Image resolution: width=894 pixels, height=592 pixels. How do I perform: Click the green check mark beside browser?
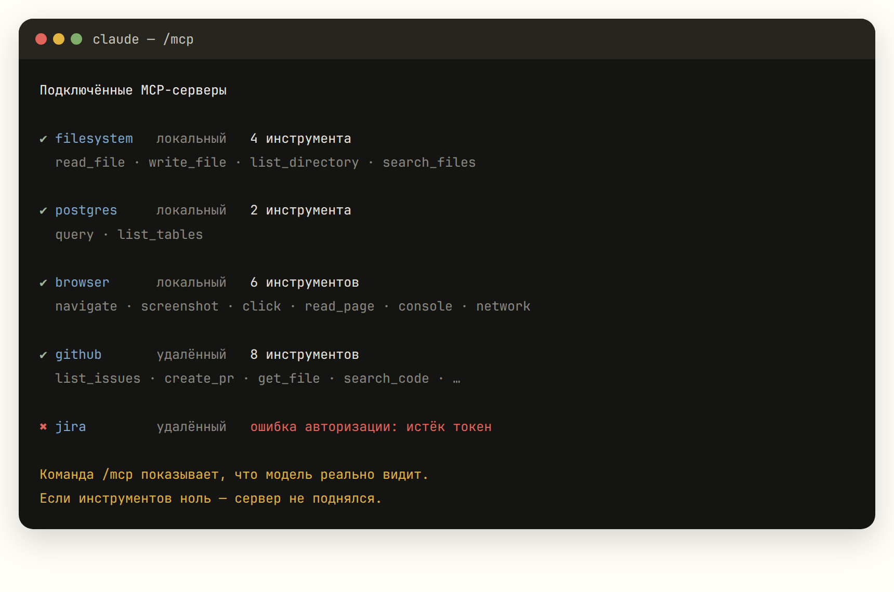coord(43,282)
